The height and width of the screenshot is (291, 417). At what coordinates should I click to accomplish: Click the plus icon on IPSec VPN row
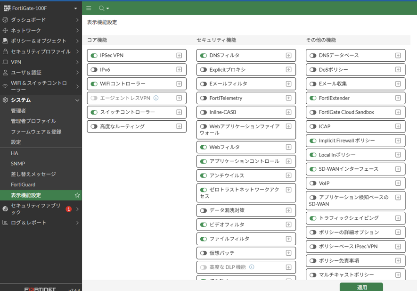179,55
